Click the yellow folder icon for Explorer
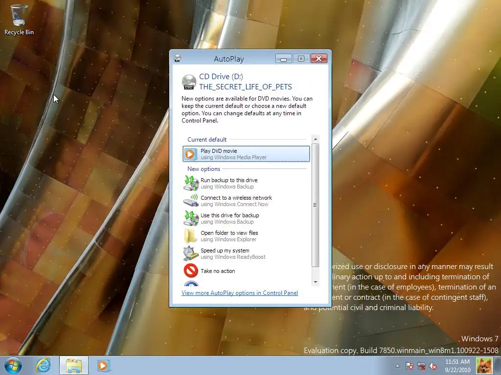Screen dimensions: 501x375 (190, 236)
